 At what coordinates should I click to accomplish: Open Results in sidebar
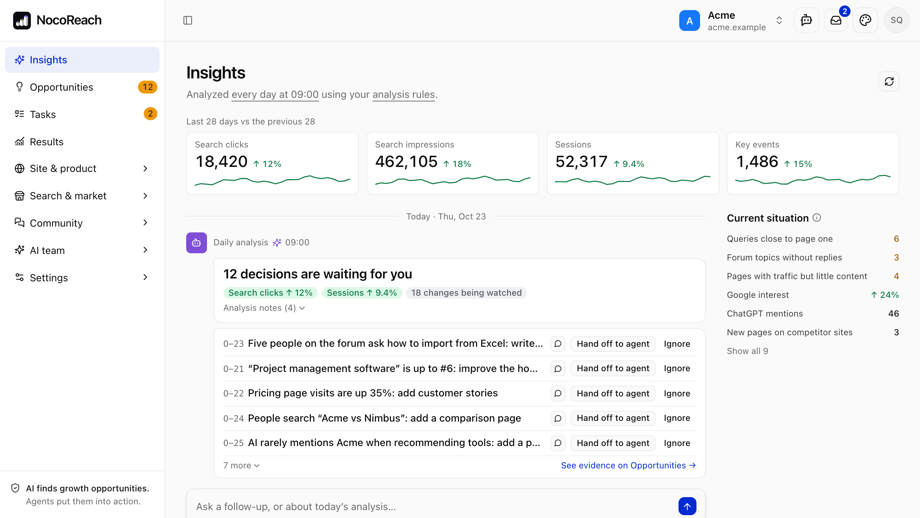[x=82, y=142]
